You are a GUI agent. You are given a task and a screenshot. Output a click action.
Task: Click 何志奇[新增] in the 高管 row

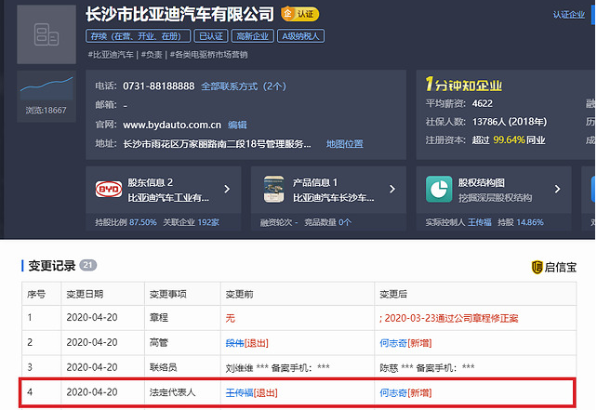405,343
